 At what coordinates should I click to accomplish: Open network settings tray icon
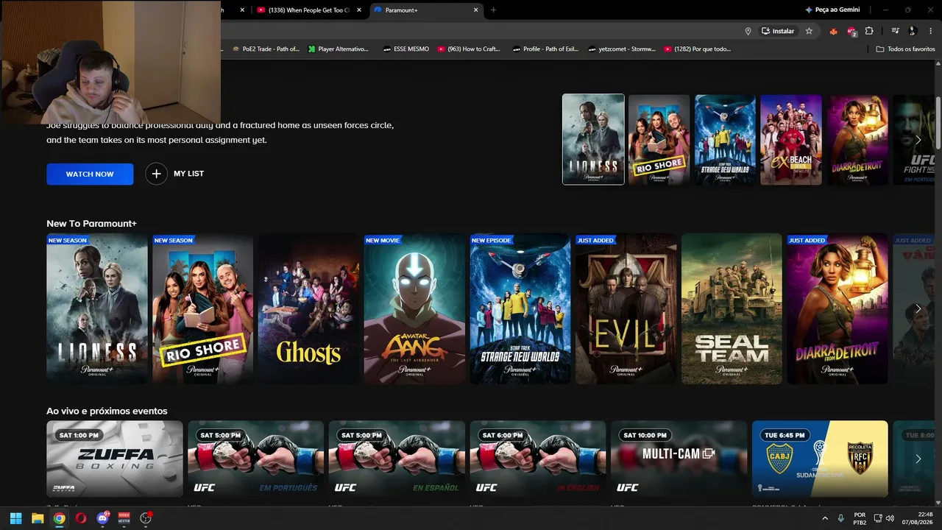878,518
